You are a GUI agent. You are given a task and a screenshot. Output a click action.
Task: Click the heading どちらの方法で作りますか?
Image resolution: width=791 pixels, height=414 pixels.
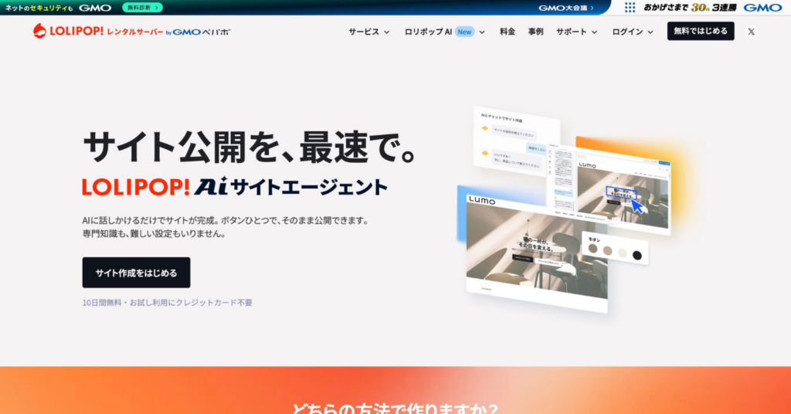point(395,408)
